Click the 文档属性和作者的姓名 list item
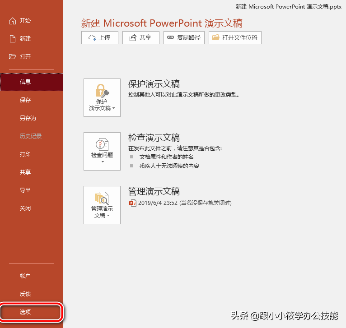Screen dimensions: 346x328 click(x=166, y=157)
